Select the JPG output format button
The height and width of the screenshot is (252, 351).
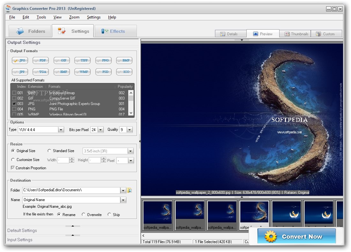pyautogui.click(x=20, y=60)
